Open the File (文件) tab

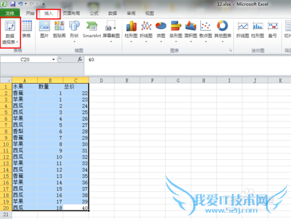10,13
